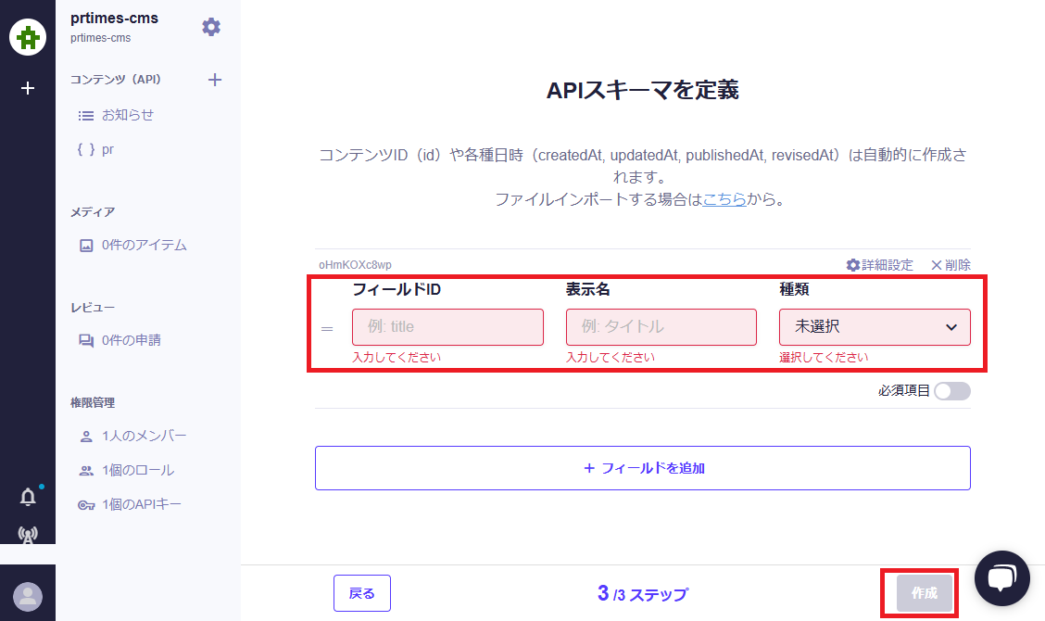Click the prtimes-cms service name

(x=115, y=18)
